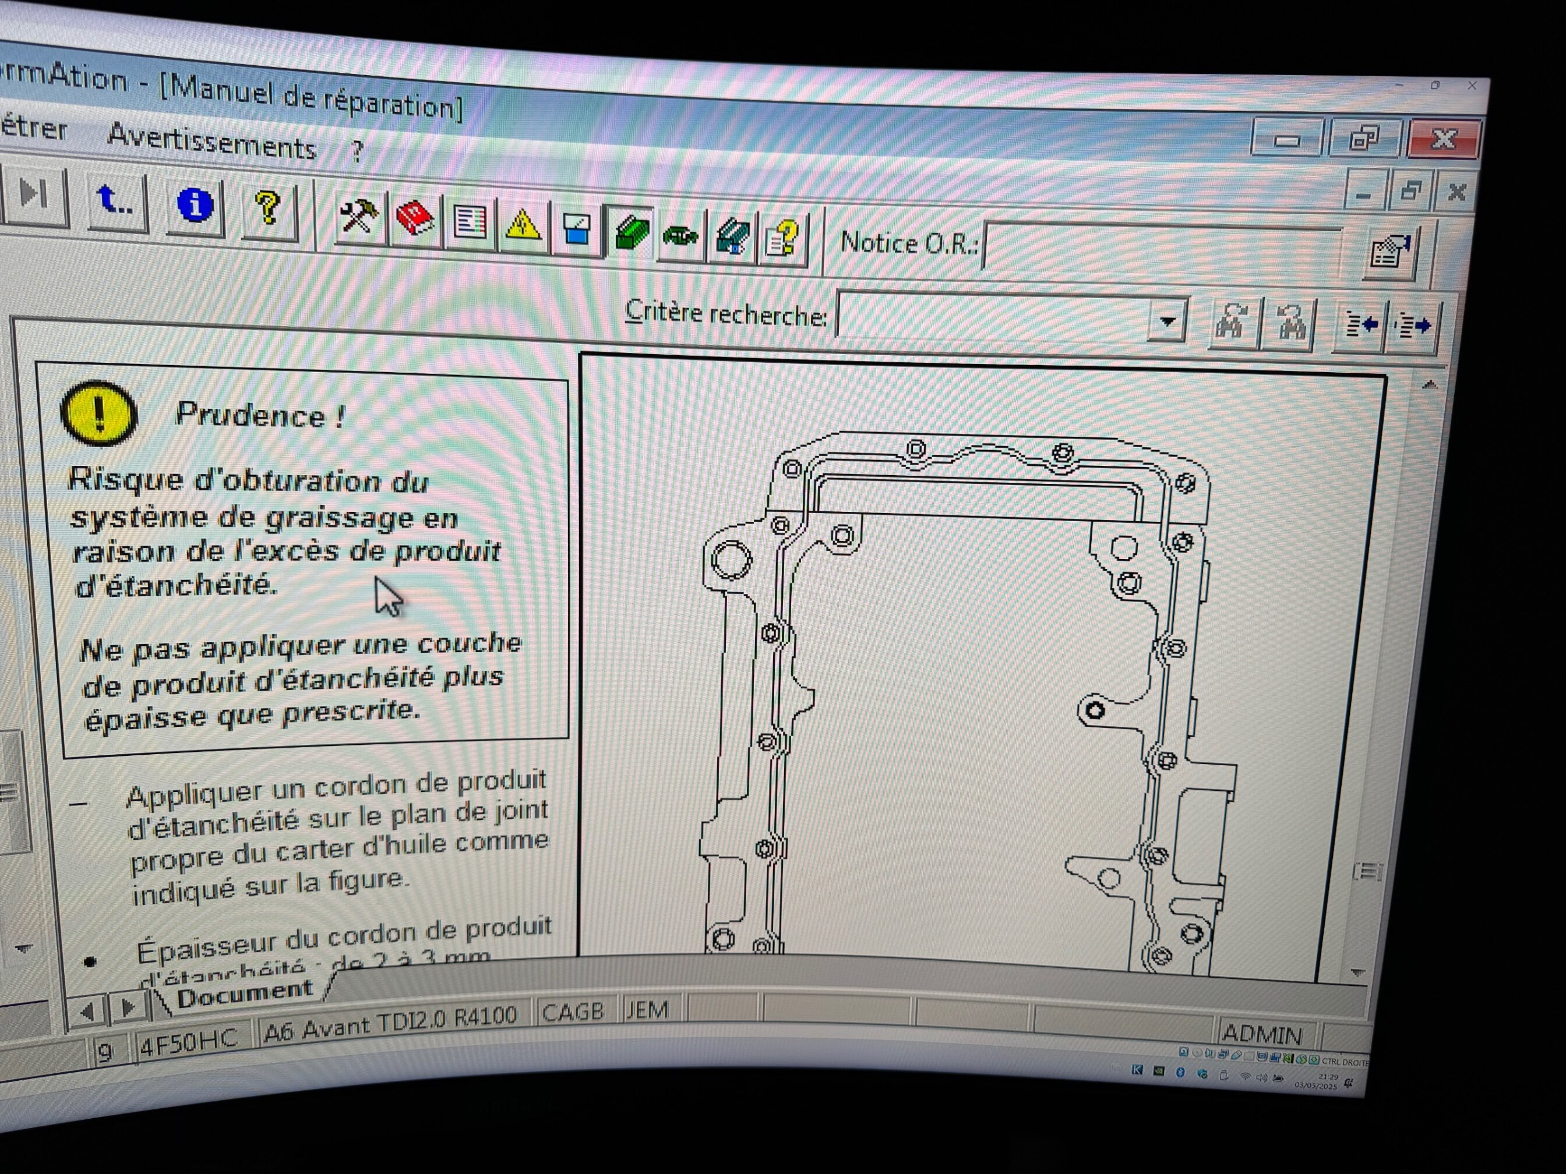
Task: Click the skip-to-end arrow toolbar button
Action: coord(33,194)
